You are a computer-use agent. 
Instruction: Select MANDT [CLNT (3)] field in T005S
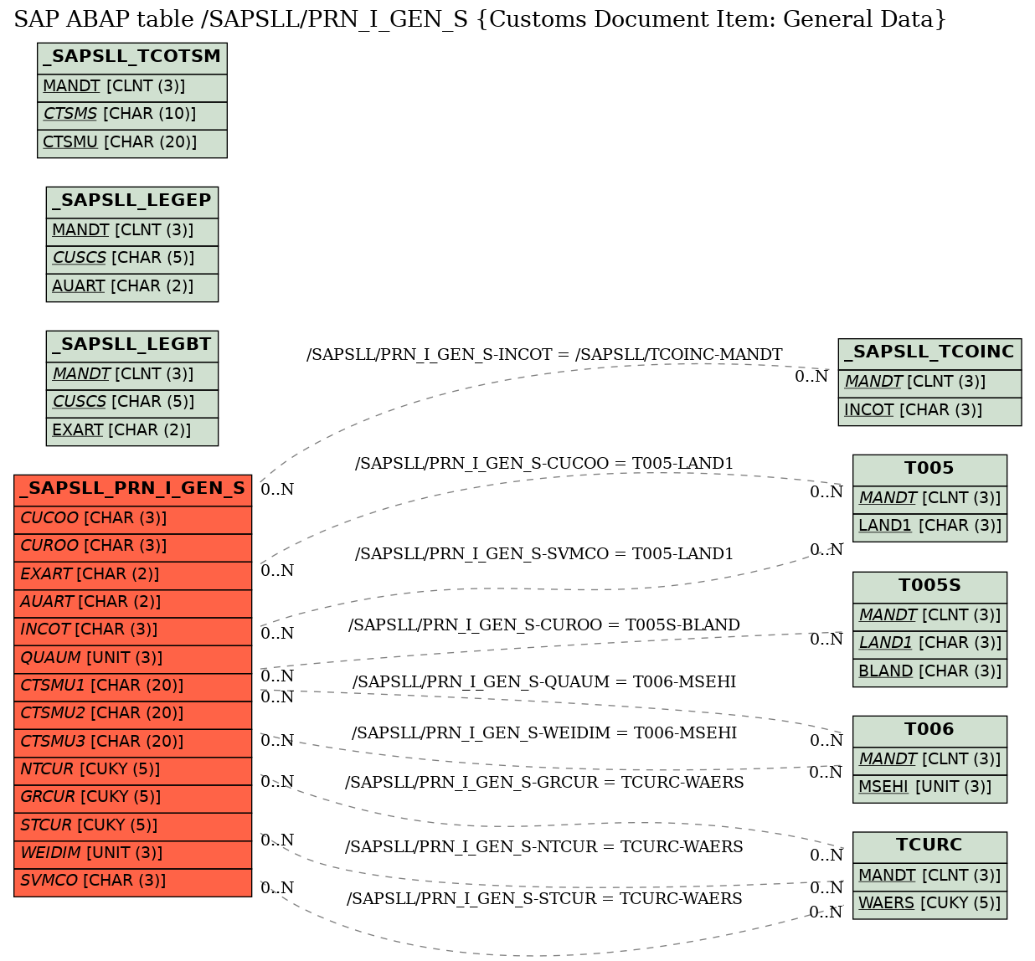tap(929, 617)
